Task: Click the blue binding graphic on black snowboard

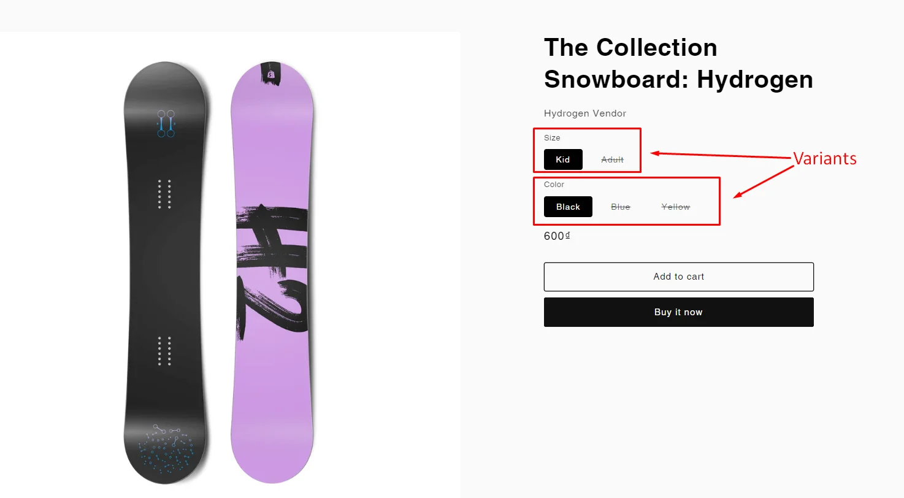Action: [x=166, y=123]
